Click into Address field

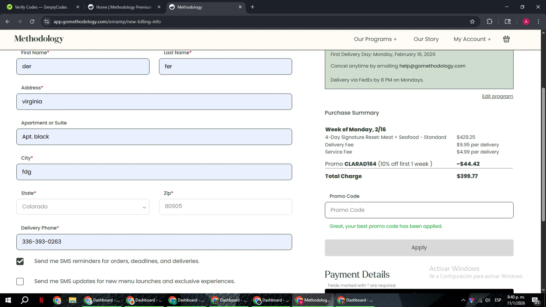(154, 102)
